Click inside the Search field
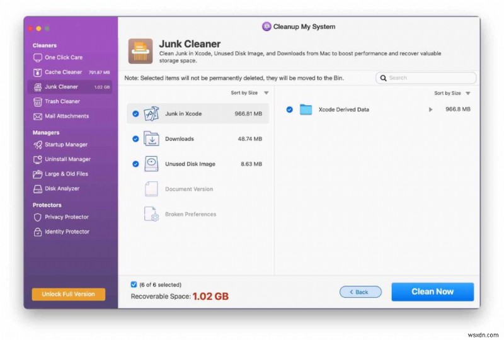The width and height of the screenshot is (504, 340). point(426,78)
